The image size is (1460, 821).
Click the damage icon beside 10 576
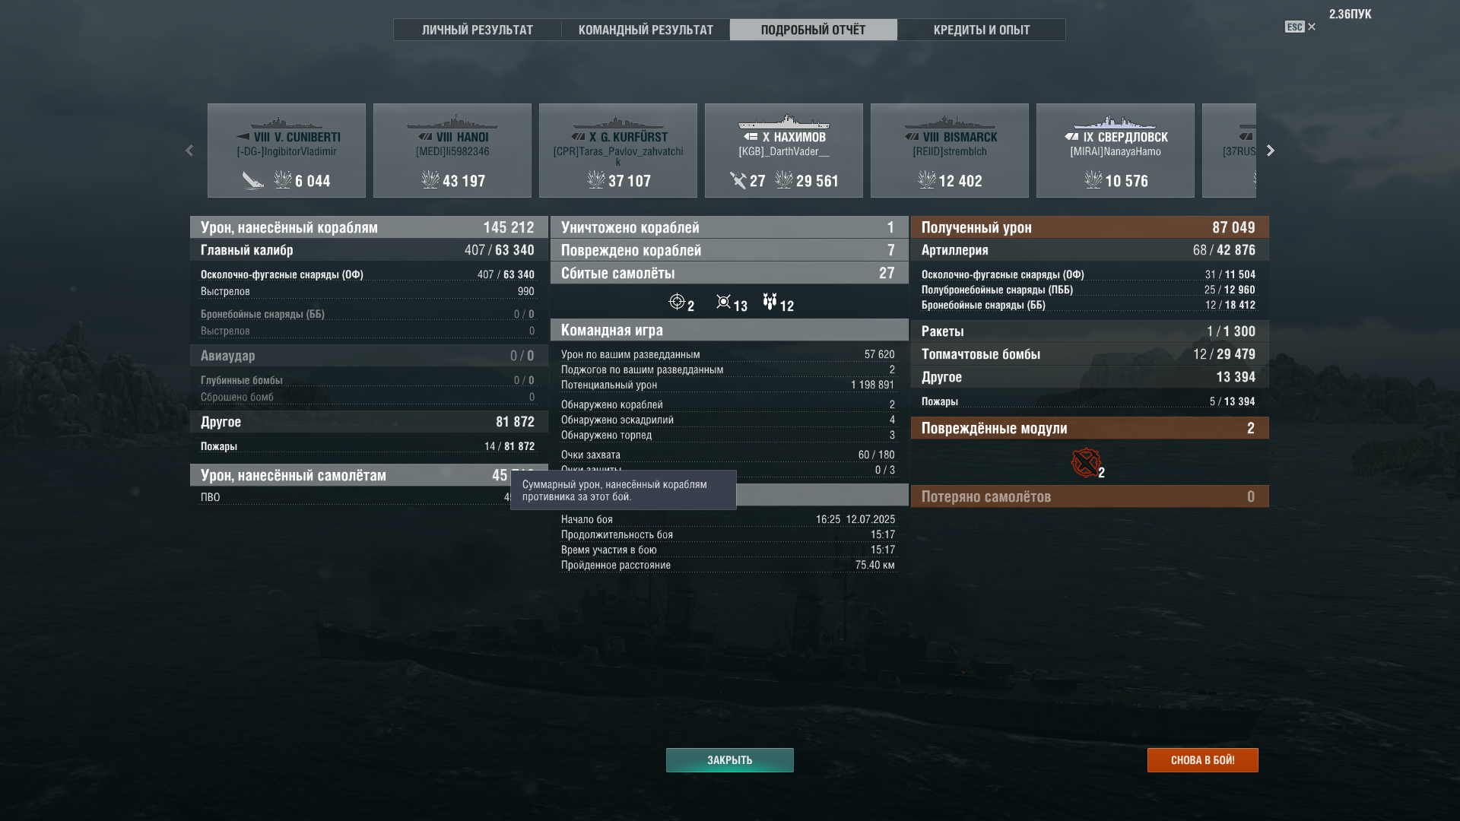[x=1093, y=180]
